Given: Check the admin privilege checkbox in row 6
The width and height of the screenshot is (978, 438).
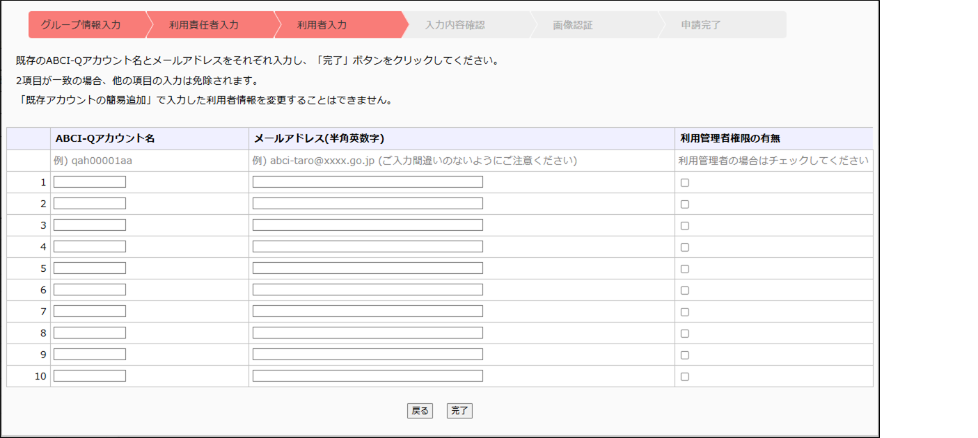Looking at the screenshot, I should pos(685,291).
